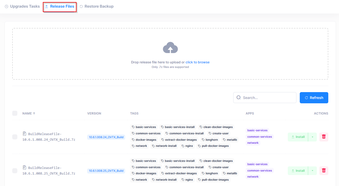Click the 'network' app badge in the 10.6.1.008.25 row
The height and width of the screenshot is (186, 339).
[x=253, y=177]
